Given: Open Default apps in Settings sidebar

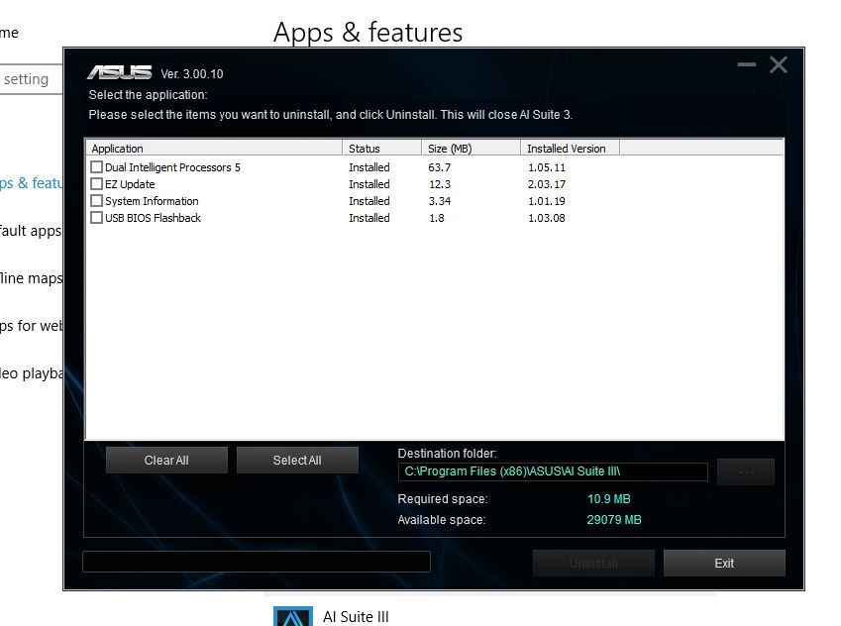Looking at the screenshot, I should coord(31,231).
